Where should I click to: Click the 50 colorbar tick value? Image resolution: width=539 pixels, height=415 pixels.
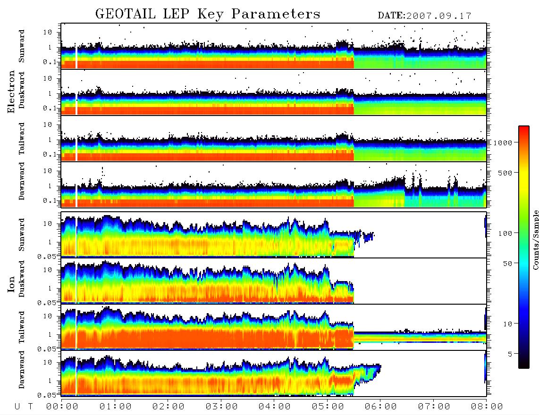[507, 264]
